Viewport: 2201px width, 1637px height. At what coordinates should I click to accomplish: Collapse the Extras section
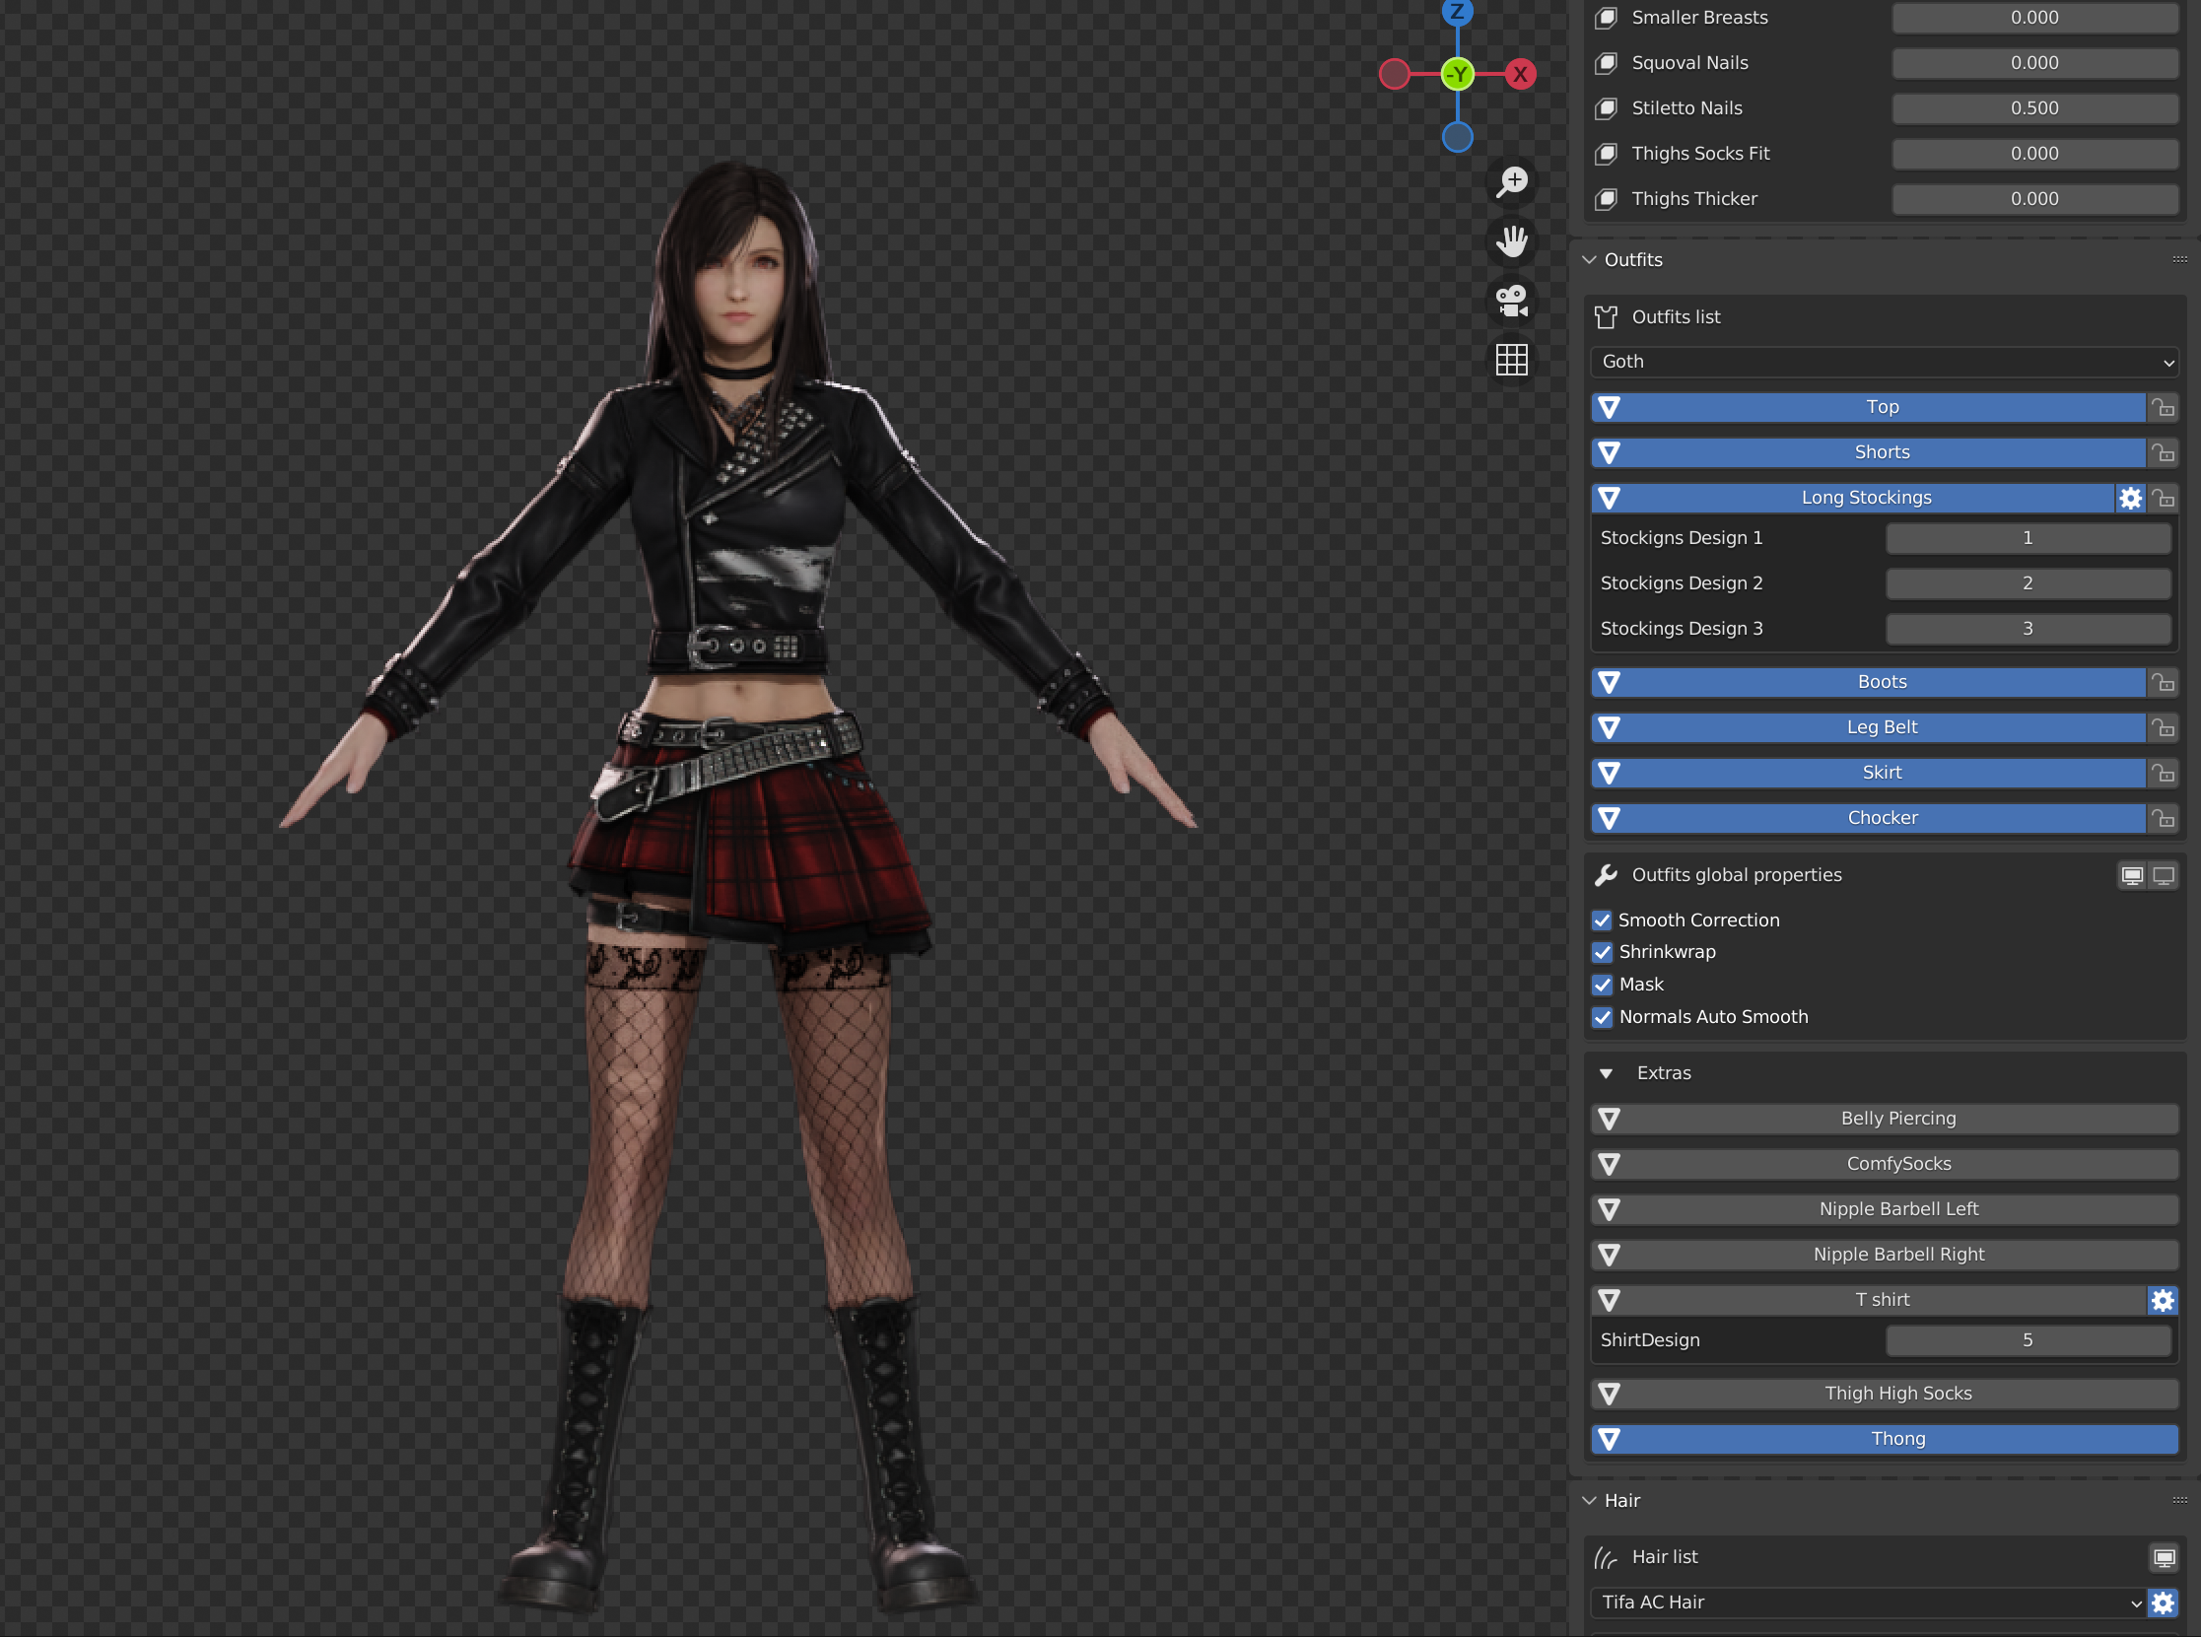1606,1074
